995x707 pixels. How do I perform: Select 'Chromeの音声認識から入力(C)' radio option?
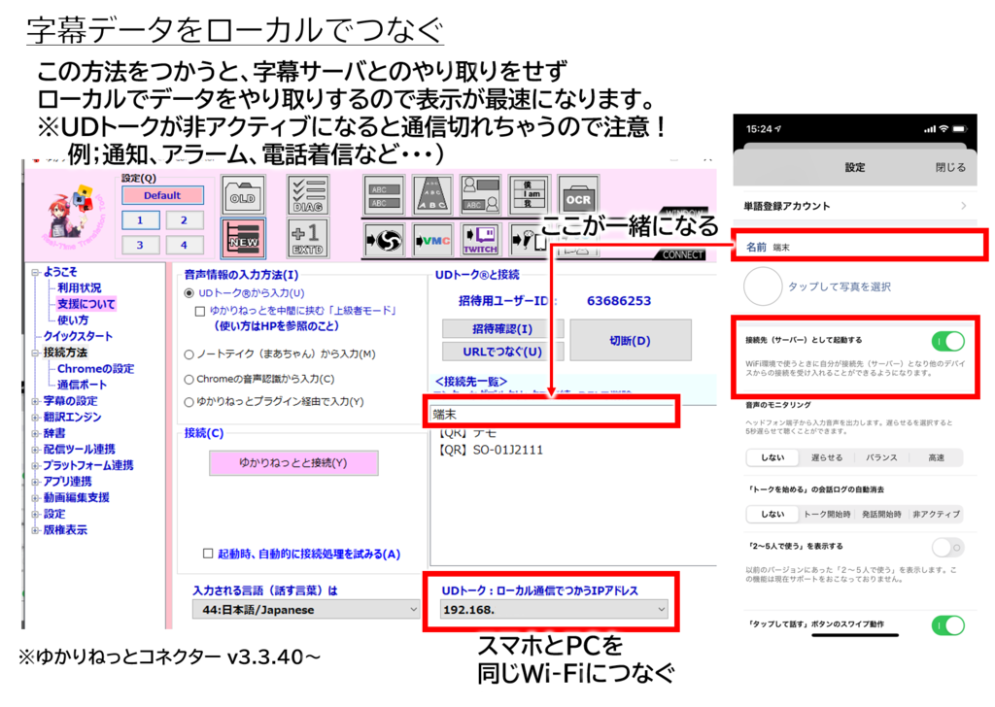coord(189,379)
